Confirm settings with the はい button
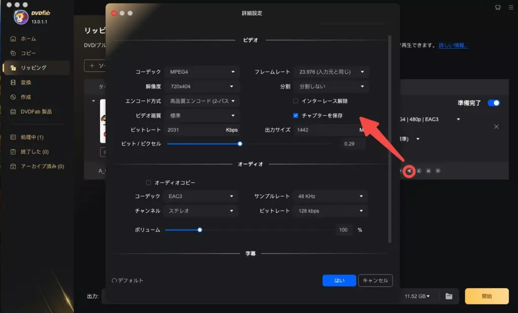This screenshot has width=518, height=313. click(338, 280)
